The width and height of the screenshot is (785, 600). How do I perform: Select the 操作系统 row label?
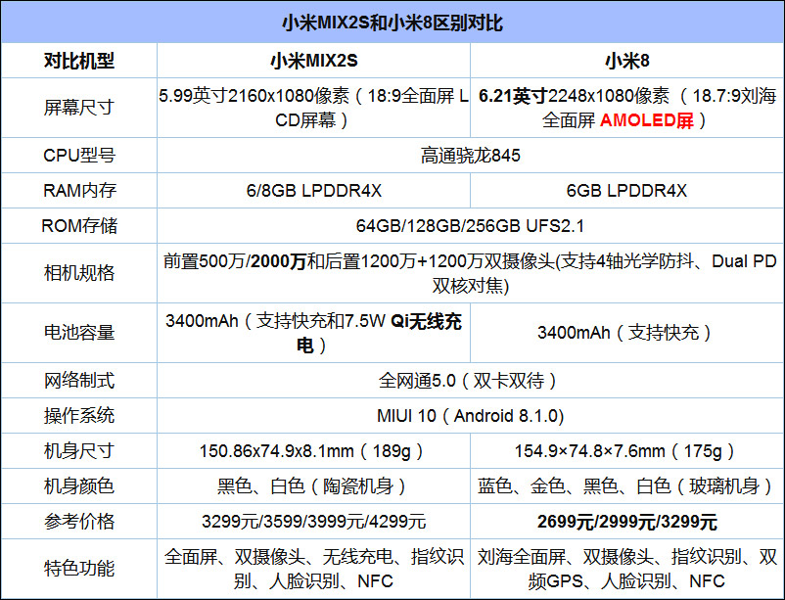79,416
